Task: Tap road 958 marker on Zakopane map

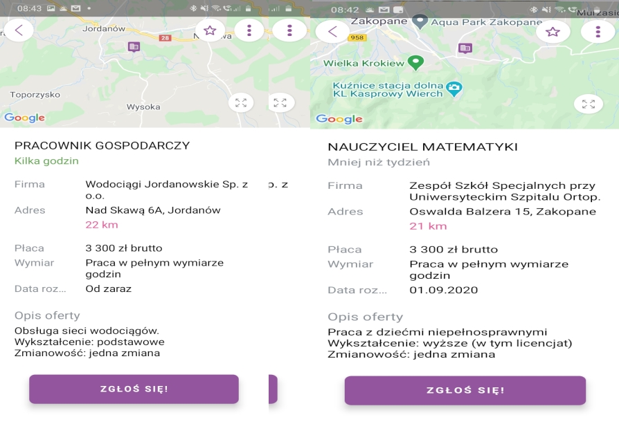Action: [x=357, y=37]
